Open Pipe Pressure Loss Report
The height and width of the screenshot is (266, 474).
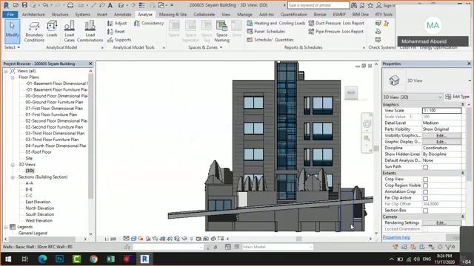click(336, 31)
